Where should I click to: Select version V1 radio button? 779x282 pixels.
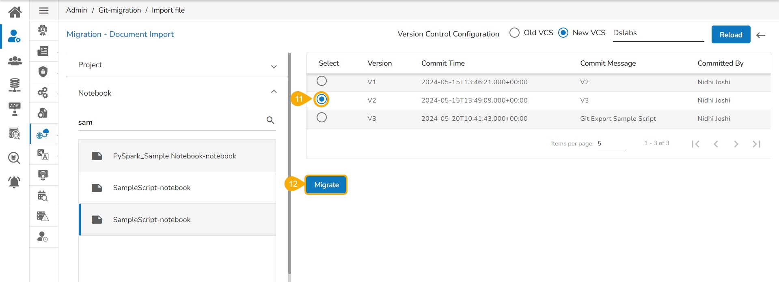[x=322, y=81]
